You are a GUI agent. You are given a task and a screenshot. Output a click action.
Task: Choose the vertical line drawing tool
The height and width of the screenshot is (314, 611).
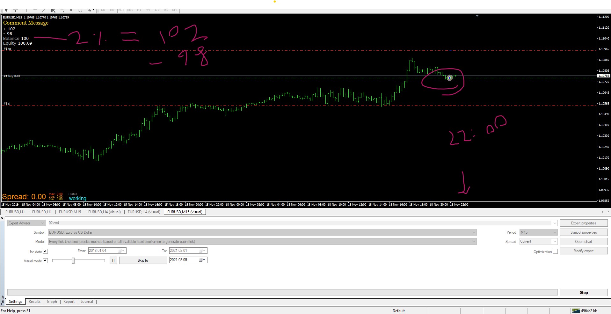[x=26, y=11]
